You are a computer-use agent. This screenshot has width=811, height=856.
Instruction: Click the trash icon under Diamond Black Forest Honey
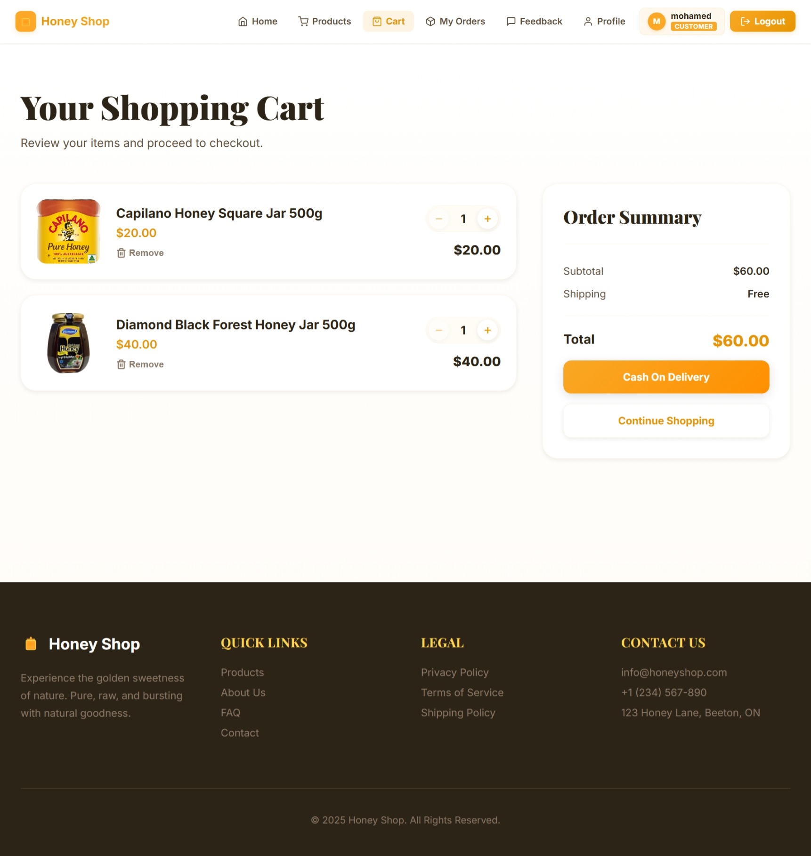pos(121,365)
